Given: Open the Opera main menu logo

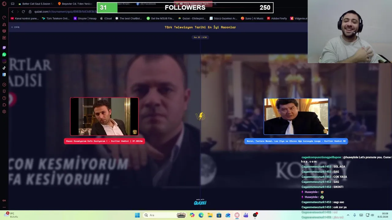Looking at the screenshot, I should click(4, 4).
